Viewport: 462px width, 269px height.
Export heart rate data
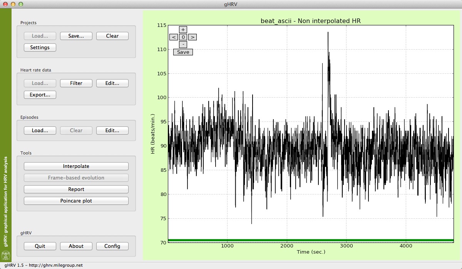tap(40, 95)
